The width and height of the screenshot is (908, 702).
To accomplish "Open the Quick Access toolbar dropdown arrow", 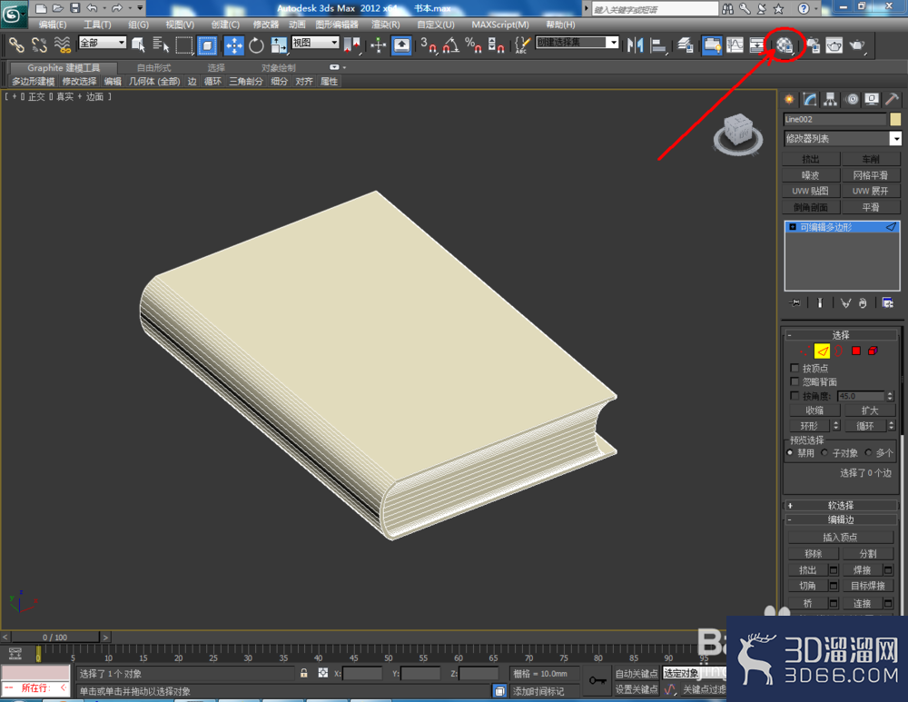I will click(140, 8).
